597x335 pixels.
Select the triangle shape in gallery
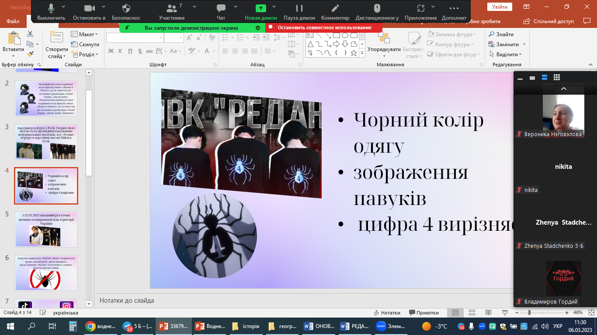(x=310, y=44)
